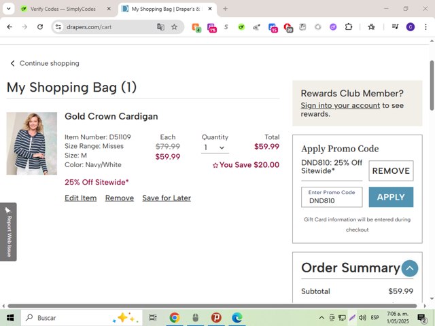Click the Buscar taskbar search box

coord(82,318)
